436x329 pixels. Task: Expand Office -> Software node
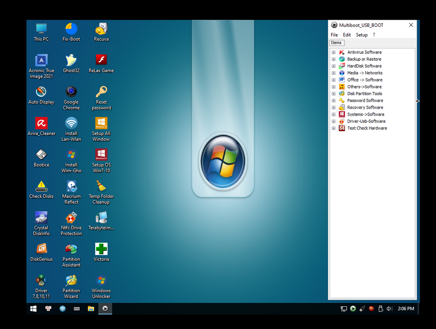(334, 80)
